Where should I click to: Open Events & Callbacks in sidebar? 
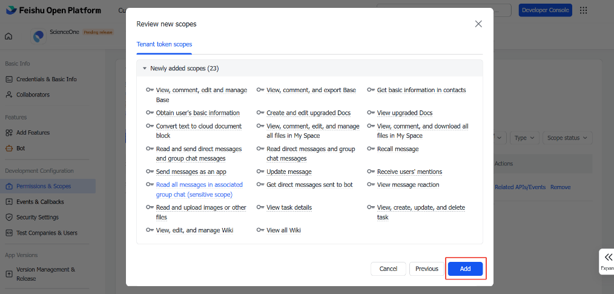click(40, 202)
